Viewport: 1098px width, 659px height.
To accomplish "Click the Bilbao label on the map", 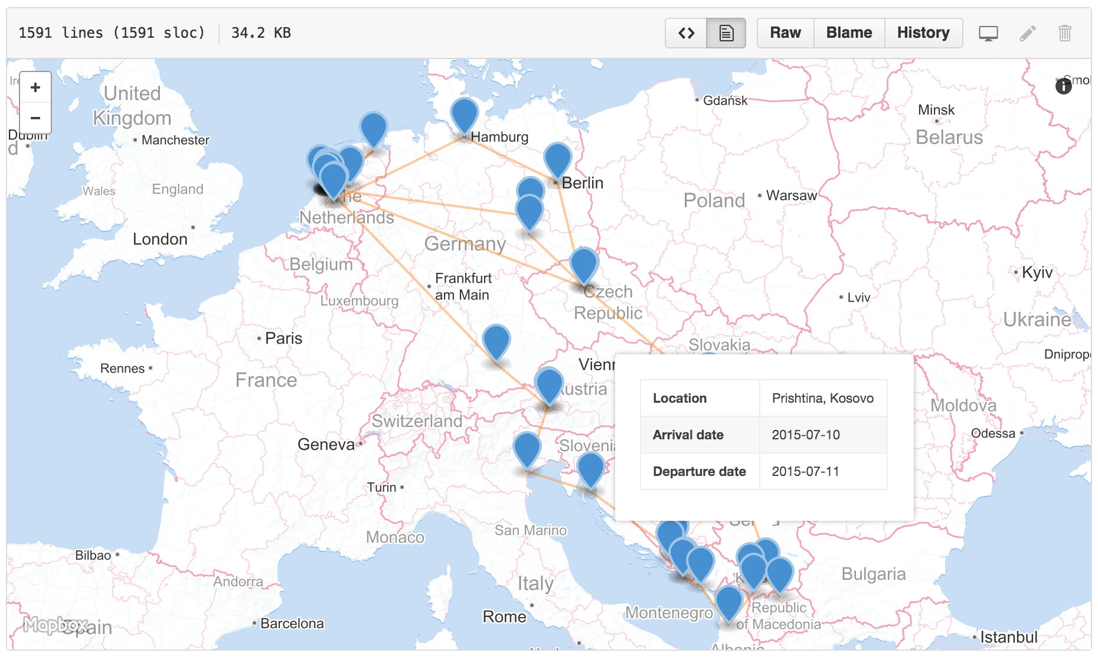I will click(93, 555).
